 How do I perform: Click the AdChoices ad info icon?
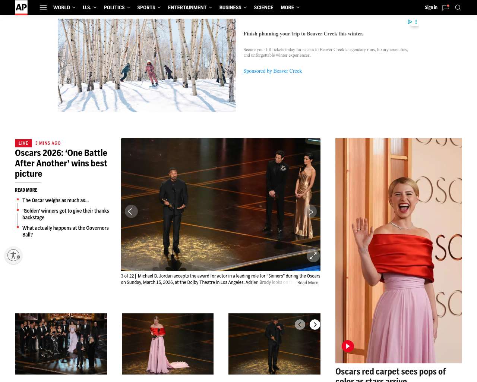(410, 22)
